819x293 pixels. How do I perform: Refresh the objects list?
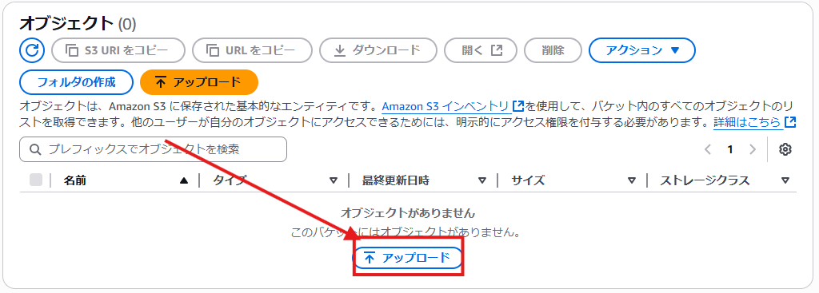(32, 50)
